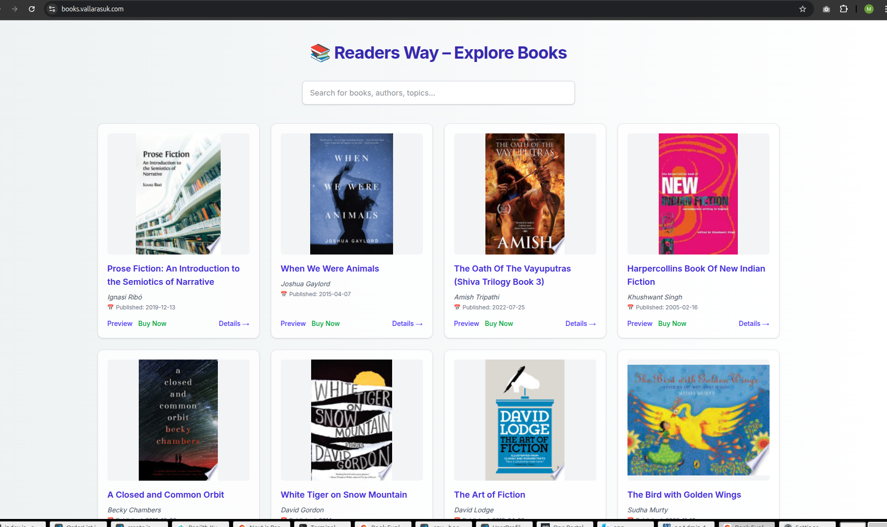Open The Bird with Golden Wings cover
The image size is (887, 527).
(x=698, y=420)
